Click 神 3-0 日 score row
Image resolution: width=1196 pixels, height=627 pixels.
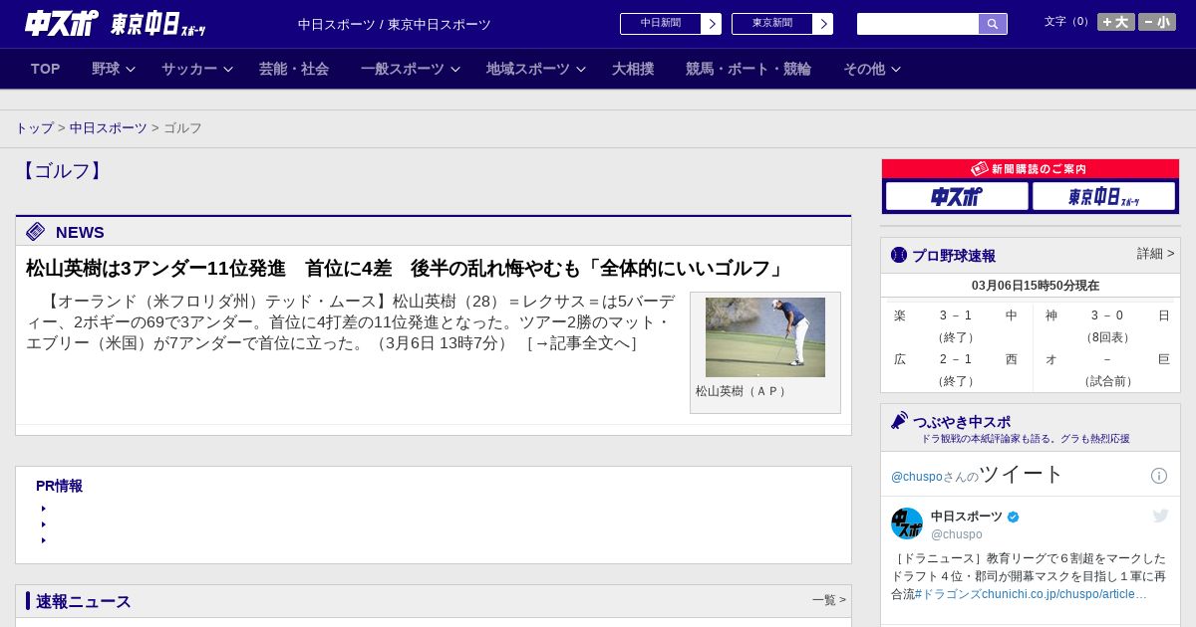click(1107, 315)
